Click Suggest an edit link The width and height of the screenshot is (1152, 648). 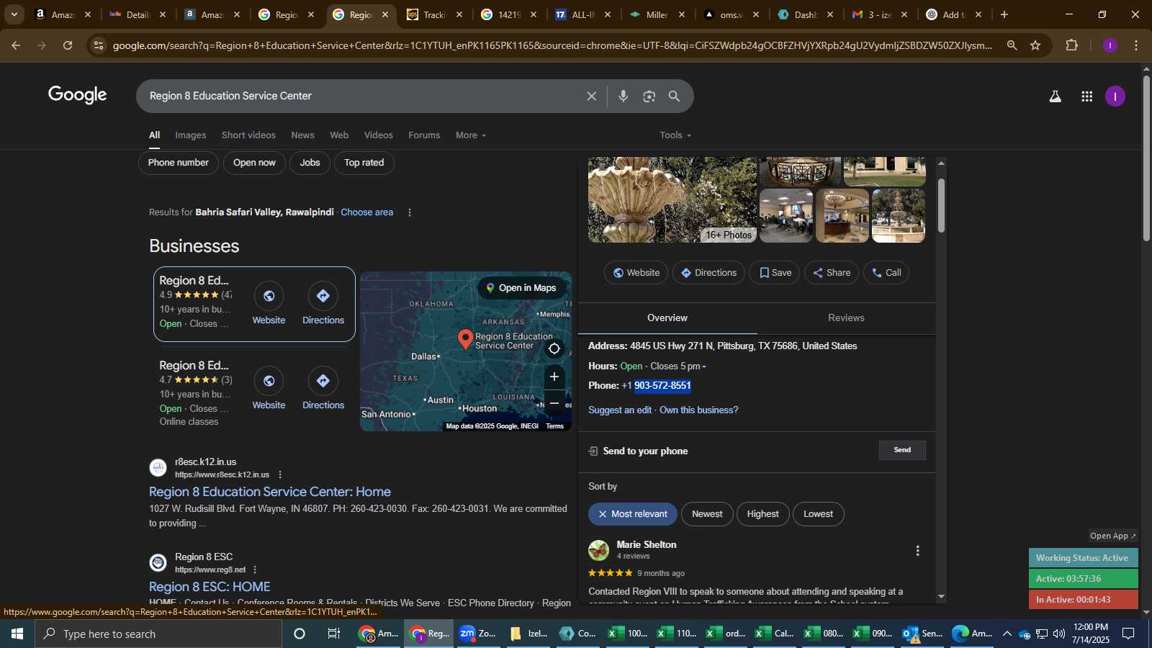(620, 410)
